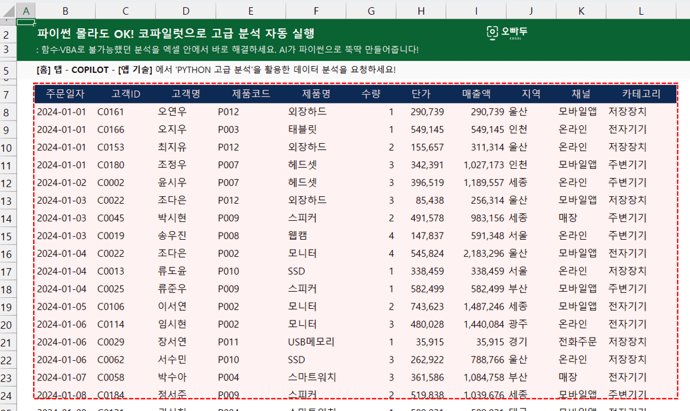Select row 8 by clicking its row number
The height and width of the screenshot is (411, 690).
coord(7,112)
